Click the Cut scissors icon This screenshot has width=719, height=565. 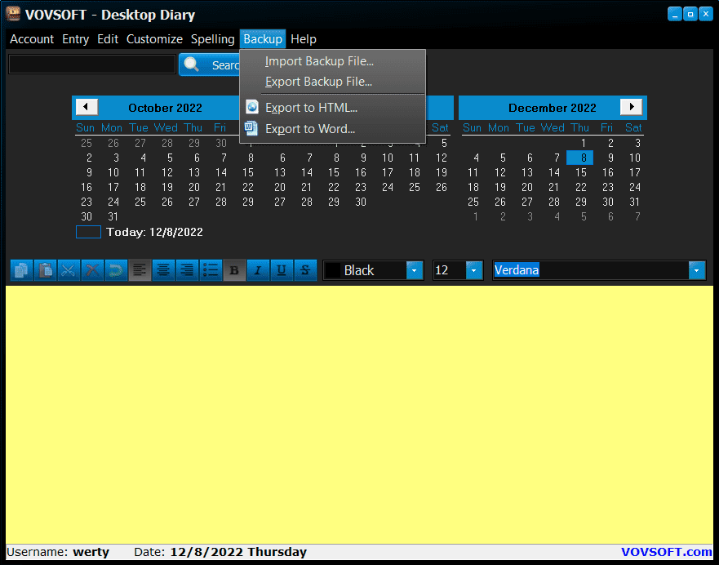click(69, 270)
